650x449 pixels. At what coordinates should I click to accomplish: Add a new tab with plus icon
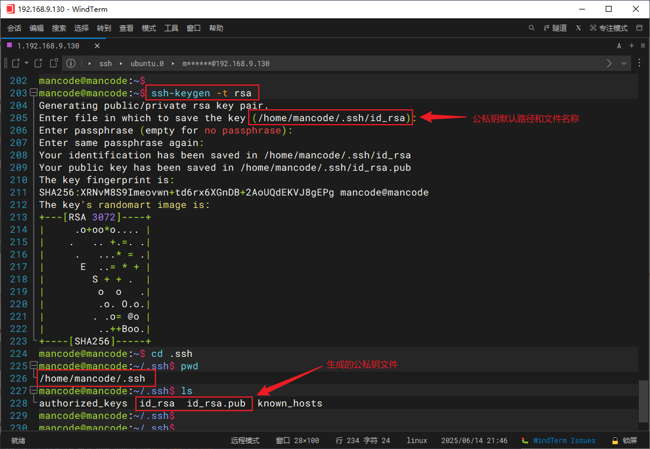(631, 45)
